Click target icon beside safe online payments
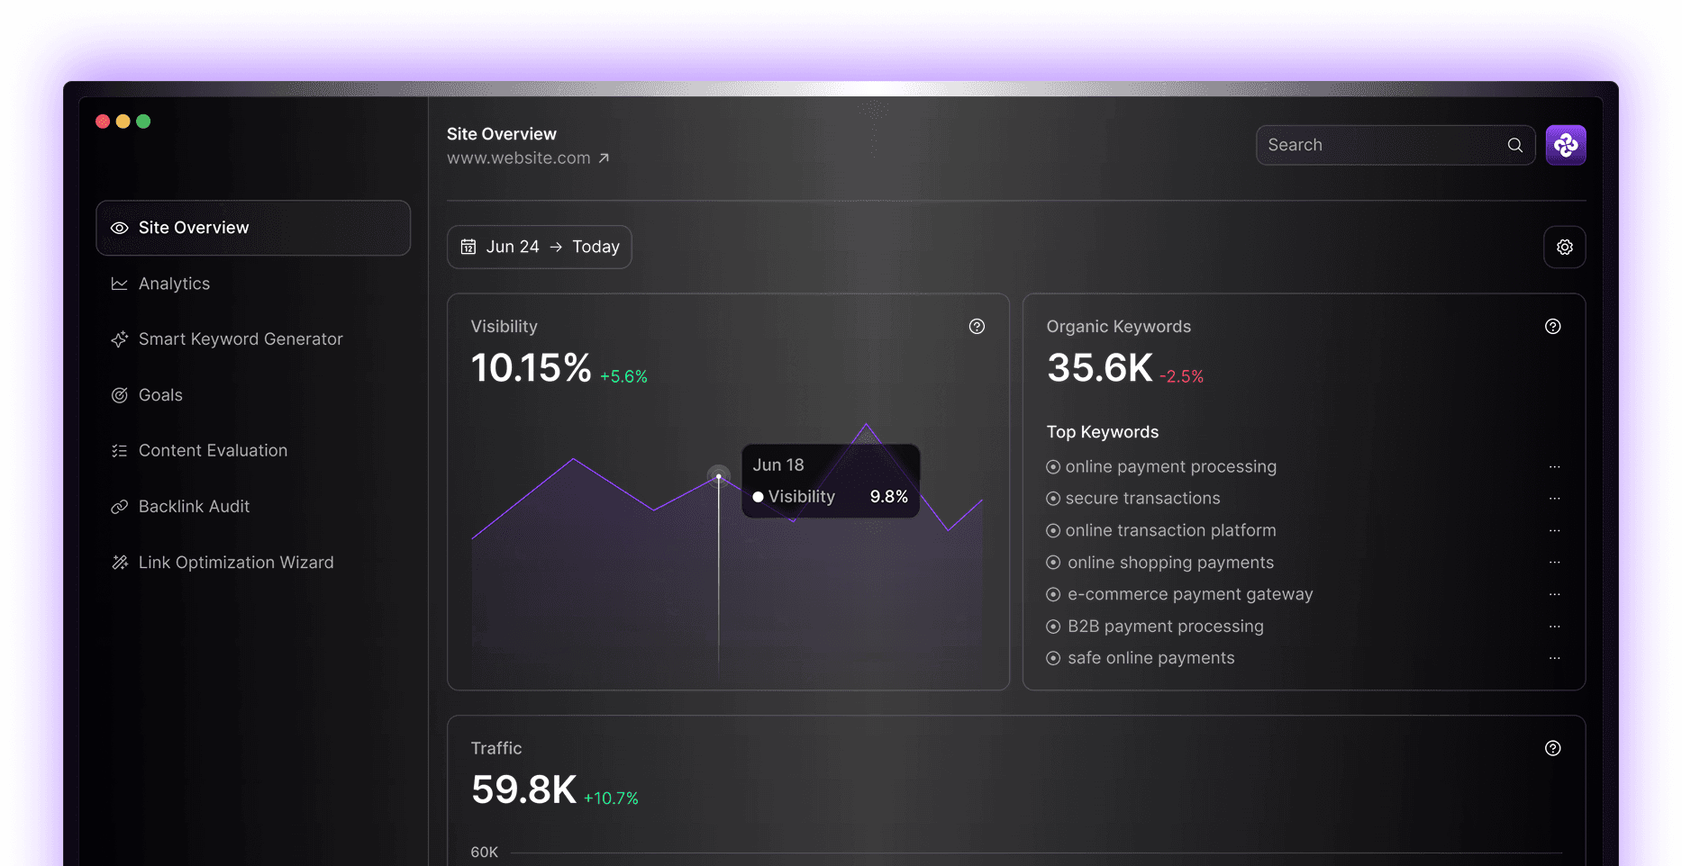Screen dimensions: 1682x866 coord(1053,659)
